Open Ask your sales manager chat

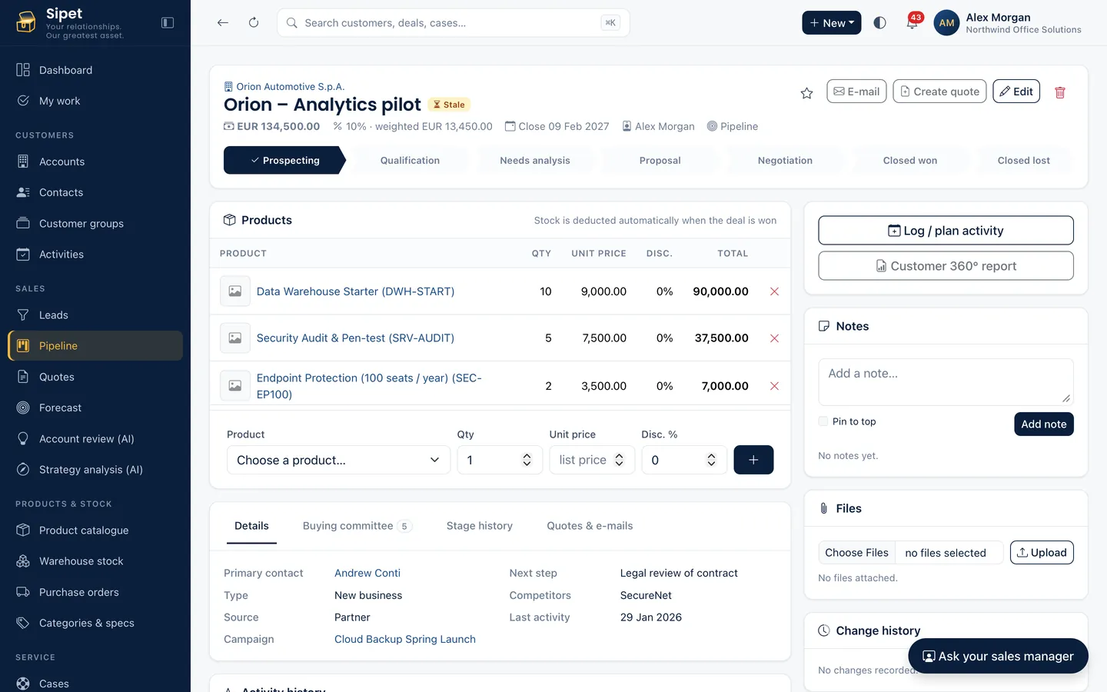(998, 656)
